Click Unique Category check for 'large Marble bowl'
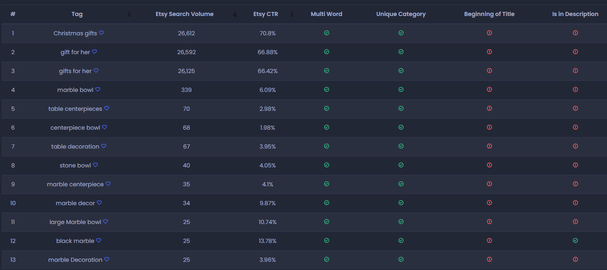Screen dimensions: 607x270 click(401, 222)
